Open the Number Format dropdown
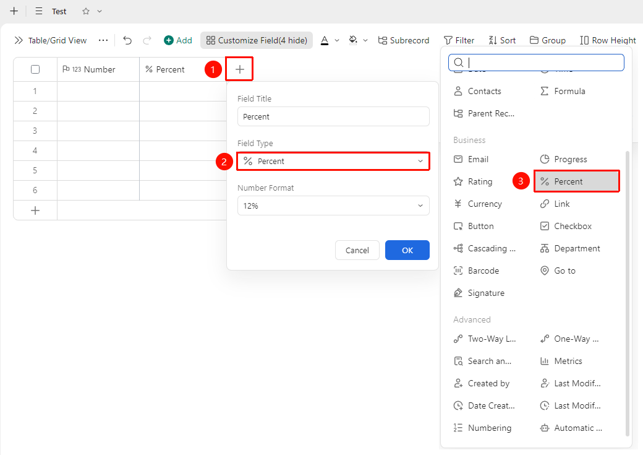 point(333,206)
